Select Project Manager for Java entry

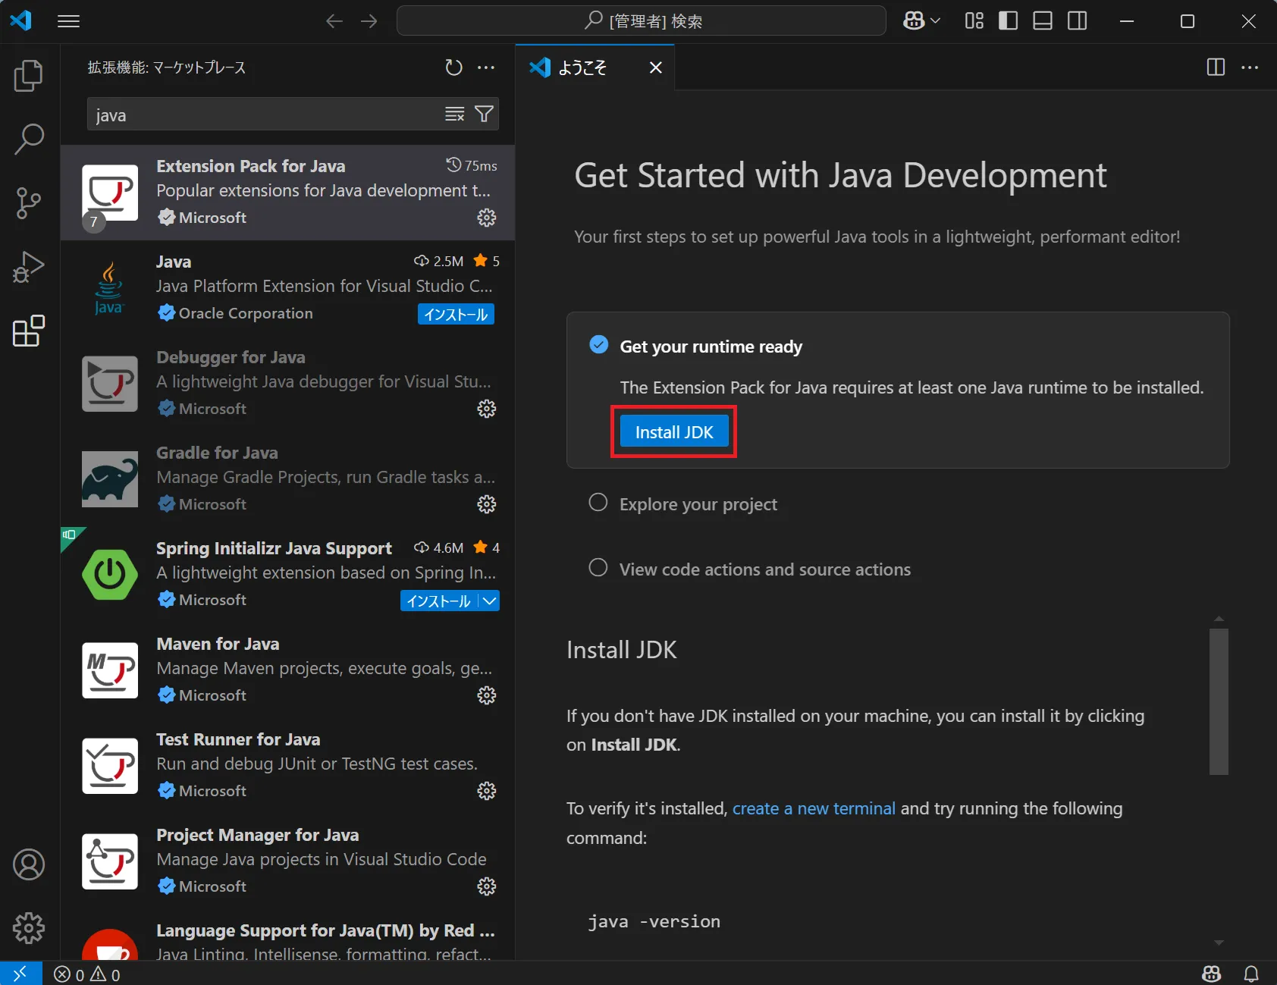pyautogui.click(x=287, y=861)
